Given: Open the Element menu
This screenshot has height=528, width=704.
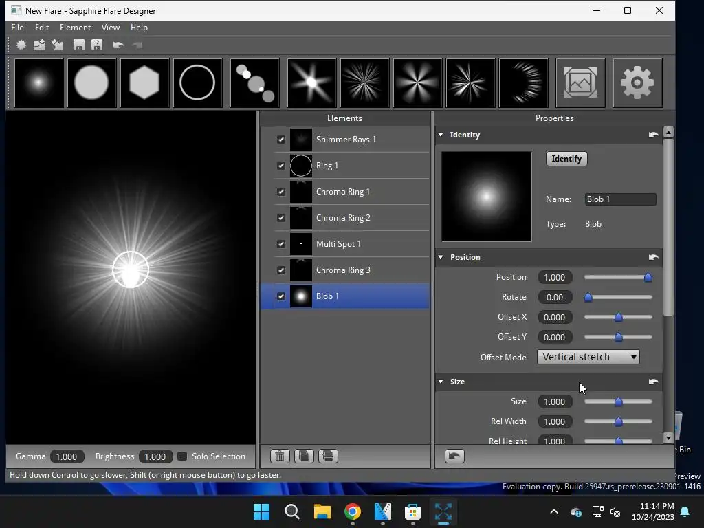Looking at the screenshot, I should tap(75, 27).
